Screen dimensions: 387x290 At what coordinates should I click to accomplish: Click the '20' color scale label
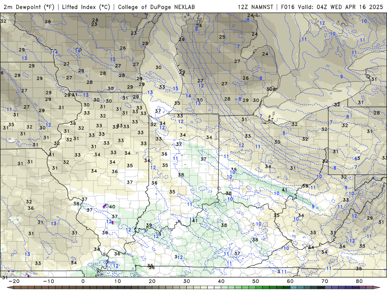[152, 281]
